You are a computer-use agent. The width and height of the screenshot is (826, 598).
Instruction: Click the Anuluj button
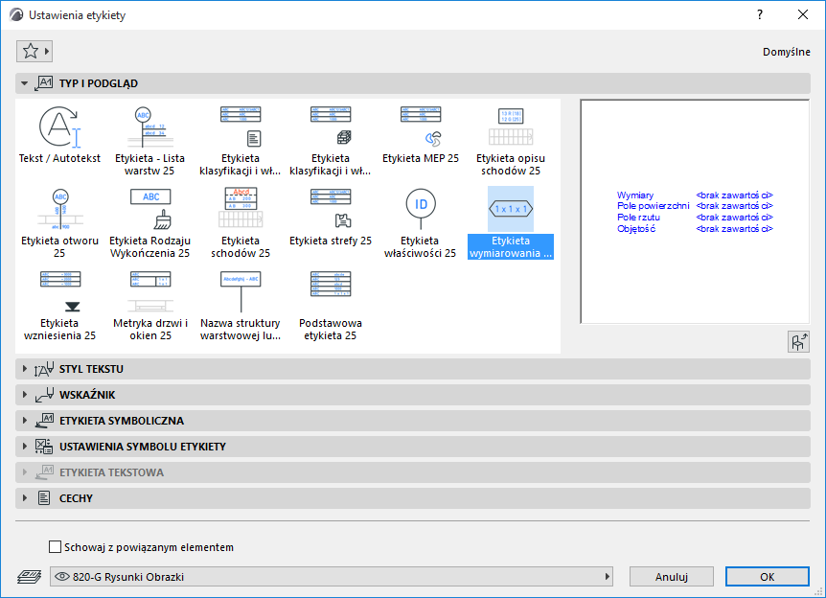[x=671, y=576]
